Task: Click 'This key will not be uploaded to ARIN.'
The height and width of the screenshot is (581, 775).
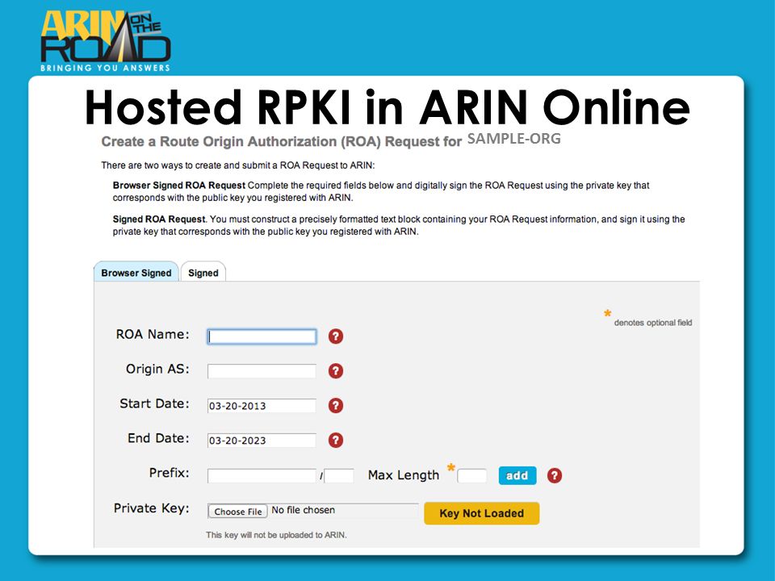Action: click(x=276, y=534)
